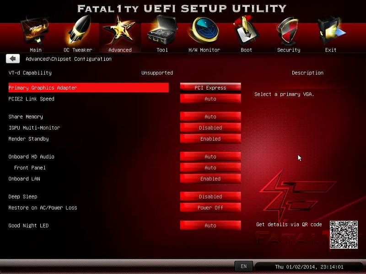Switch to the Tool tab label
The height and width of the screenshot is (274, 366).
point(162,50)
